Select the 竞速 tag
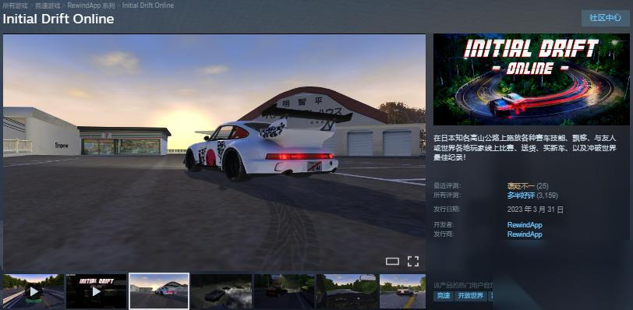The image size is (633, 310). [443, 296]
